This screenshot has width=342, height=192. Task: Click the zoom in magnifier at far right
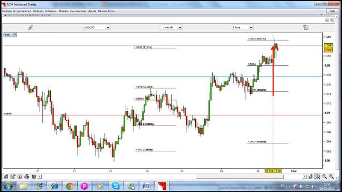pos(331,177)
